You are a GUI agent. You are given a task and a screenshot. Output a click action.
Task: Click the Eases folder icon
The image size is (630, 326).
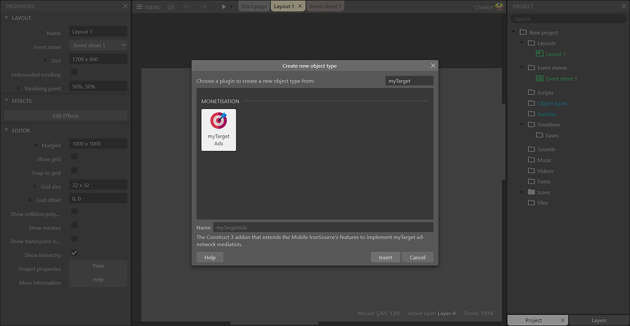[540, 135]
